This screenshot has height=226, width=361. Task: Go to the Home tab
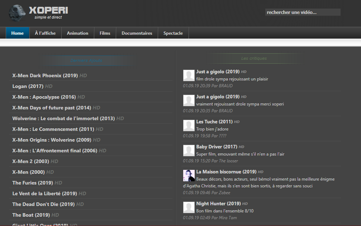click(18, 33)
